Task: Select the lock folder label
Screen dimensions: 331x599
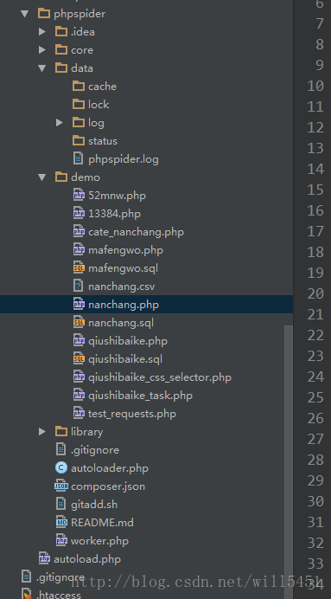Action: point(99,104)
